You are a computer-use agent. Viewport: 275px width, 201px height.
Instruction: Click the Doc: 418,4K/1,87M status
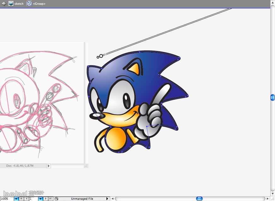pos(20,165)
